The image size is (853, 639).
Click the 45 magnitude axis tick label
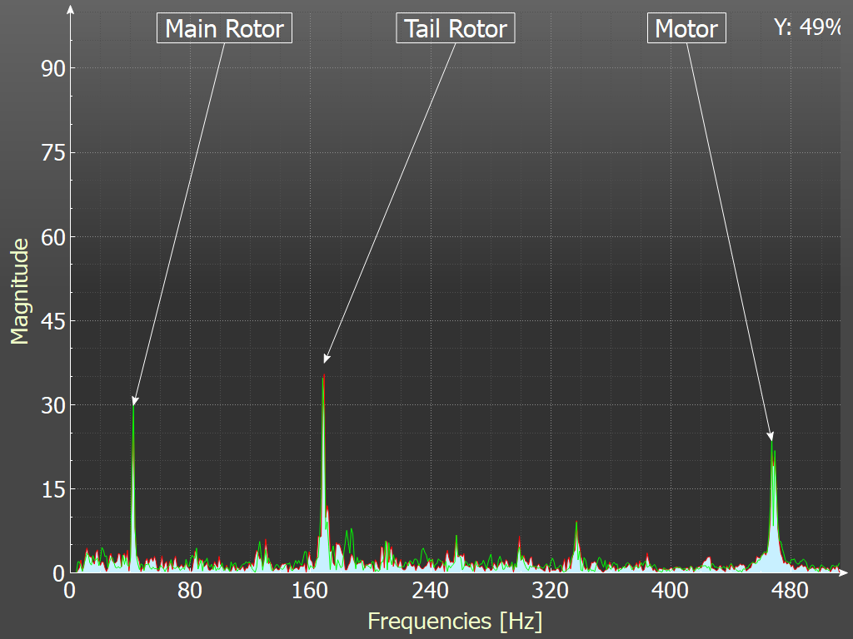tap(53, 321)
